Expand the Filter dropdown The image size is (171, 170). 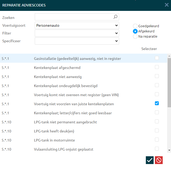click(x=77, y=33)
